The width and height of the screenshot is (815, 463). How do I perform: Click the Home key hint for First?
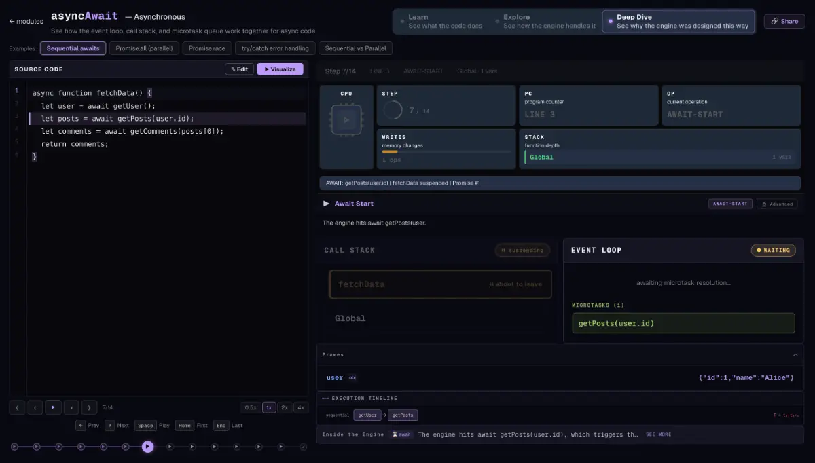(184, 426)
